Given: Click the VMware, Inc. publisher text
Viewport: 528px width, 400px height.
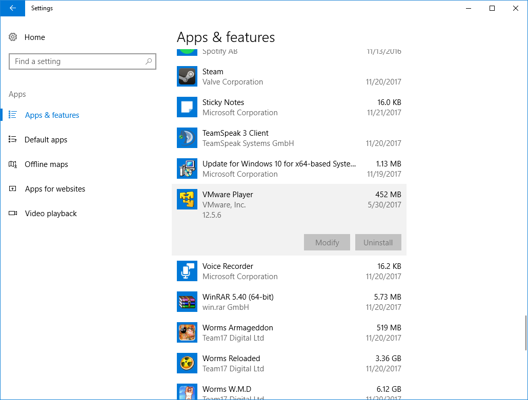Looking at the screenshot, I should pyautogui.click(x=224, y=204).
